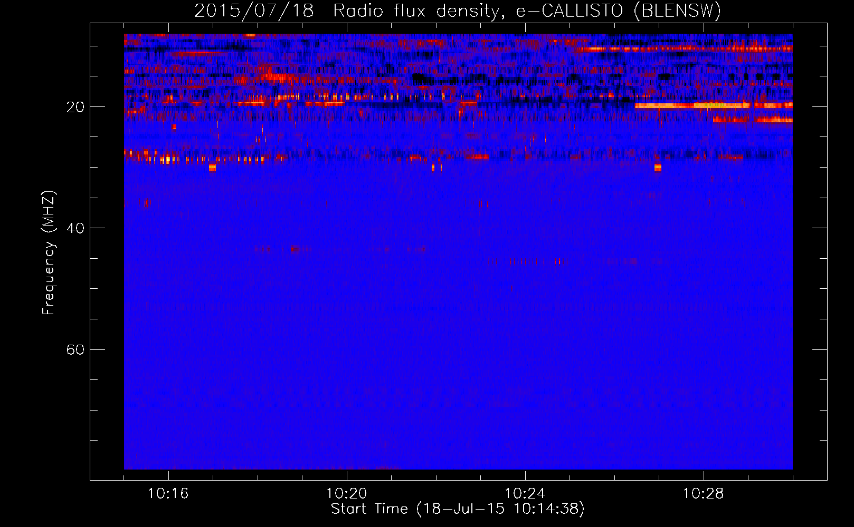Click the bright yellow emission band near 20 MHz
The width and height of the screenshot is (854, 527).
[713, 105]
